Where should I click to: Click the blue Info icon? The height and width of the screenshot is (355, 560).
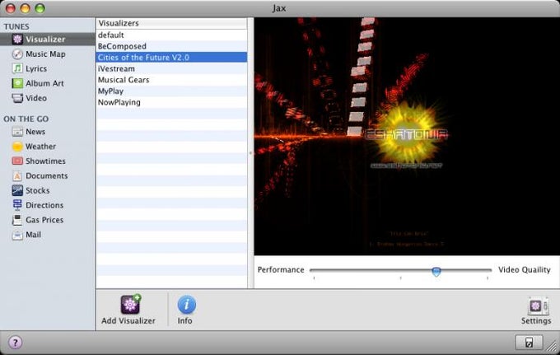(x=186, y=305)
